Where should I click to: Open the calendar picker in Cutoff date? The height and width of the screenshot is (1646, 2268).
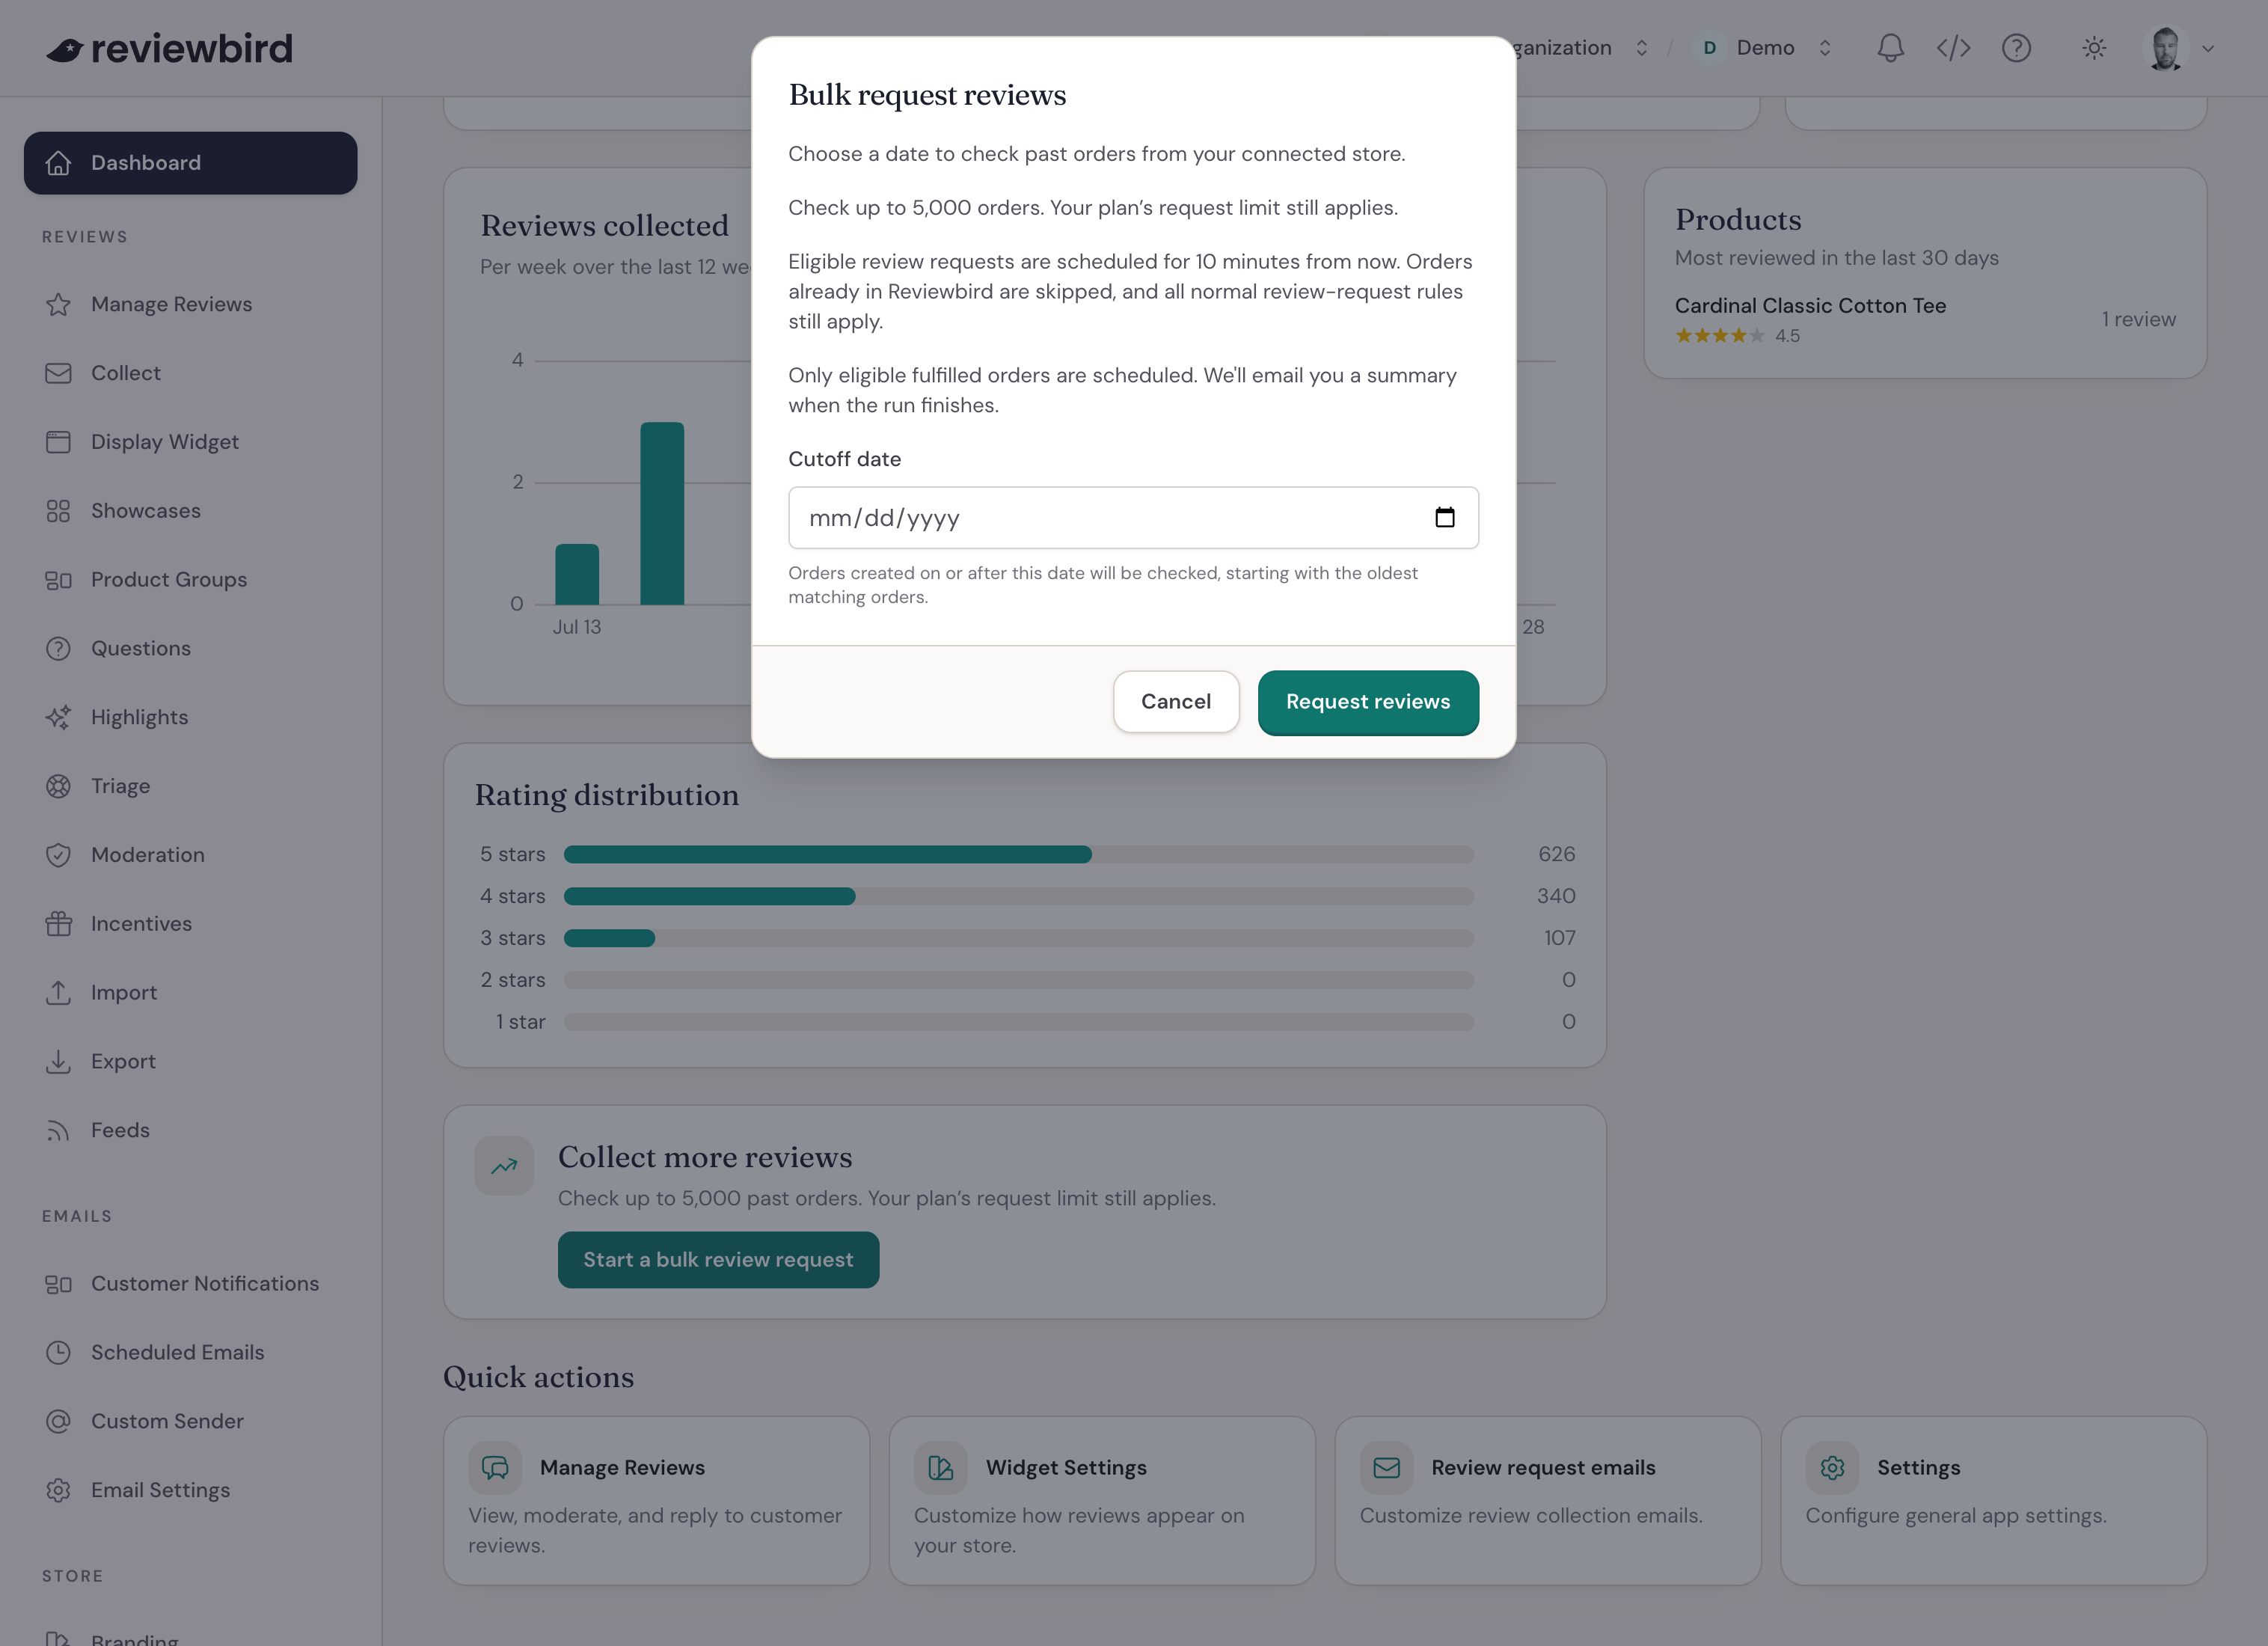pos(1445,517)
